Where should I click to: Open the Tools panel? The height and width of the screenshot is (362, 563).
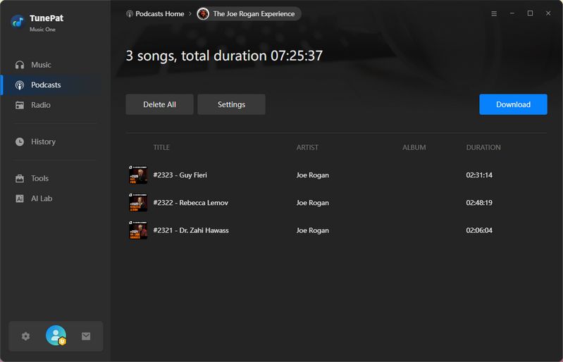(x=39, y=178)
